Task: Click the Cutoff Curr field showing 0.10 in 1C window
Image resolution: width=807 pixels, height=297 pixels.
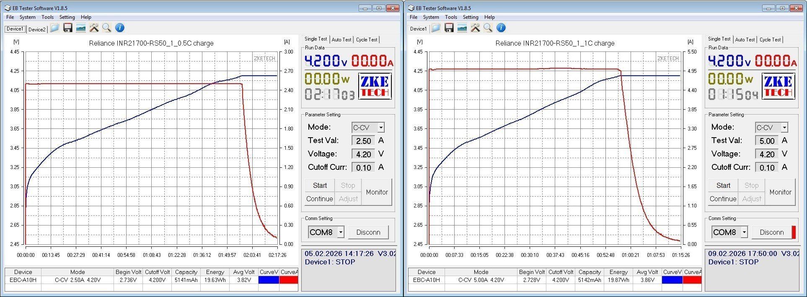Action: coord(767,167)
